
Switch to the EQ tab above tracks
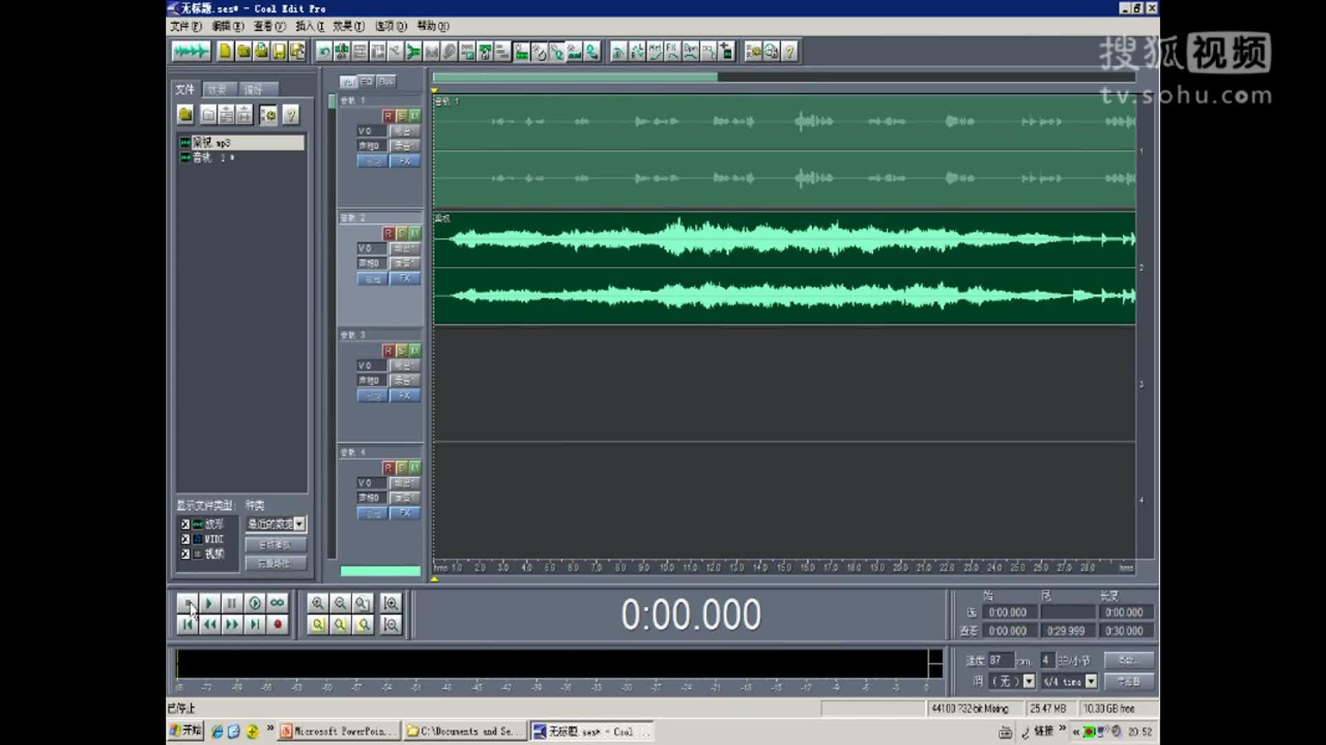click(x=367, y=81)
